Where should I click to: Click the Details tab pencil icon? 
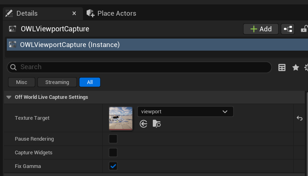click(x=9, y=13)
